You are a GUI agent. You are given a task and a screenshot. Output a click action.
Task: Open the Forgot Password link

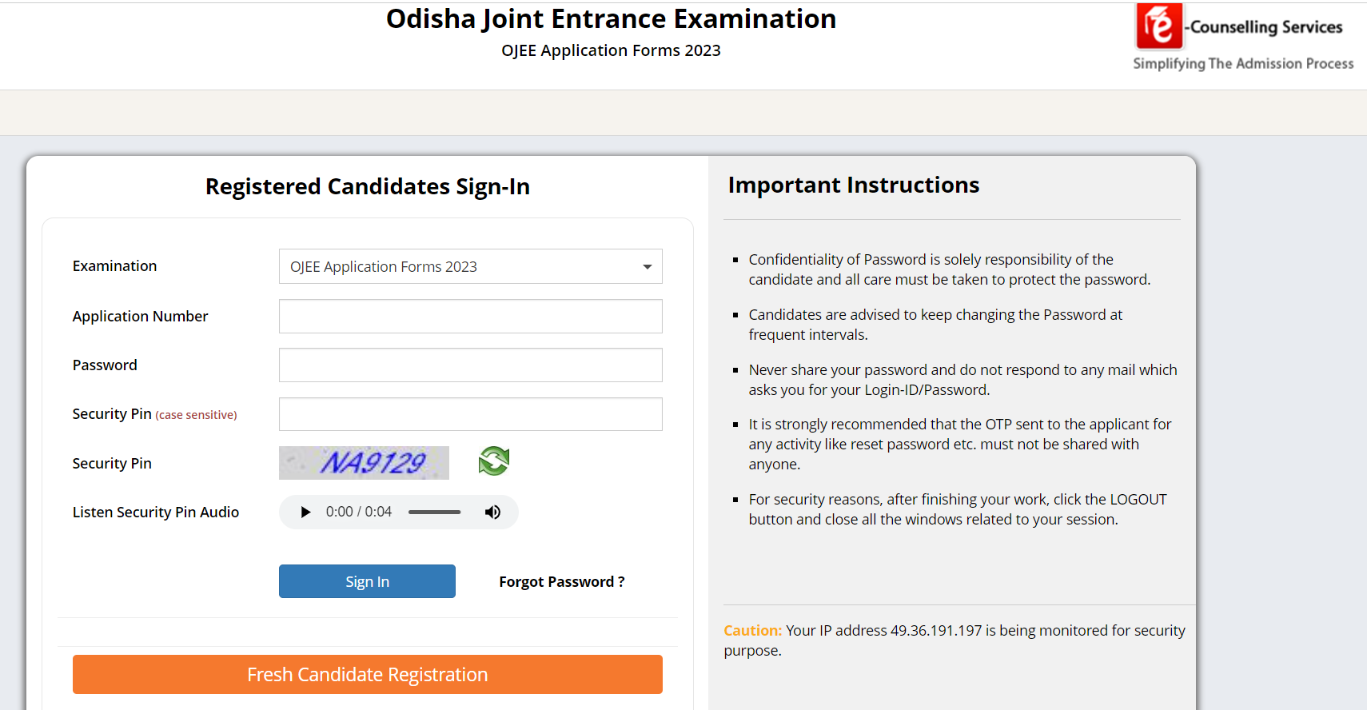[561, 581]
